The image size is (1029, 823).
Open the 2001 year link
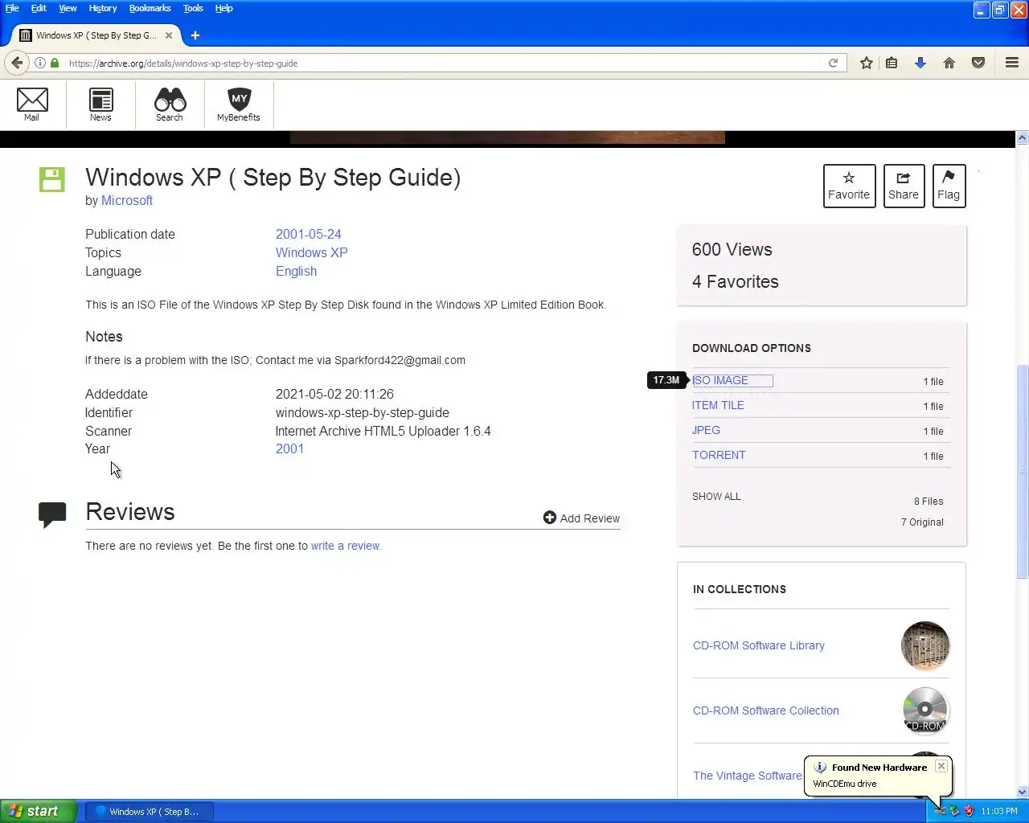[x=290, y=449]
